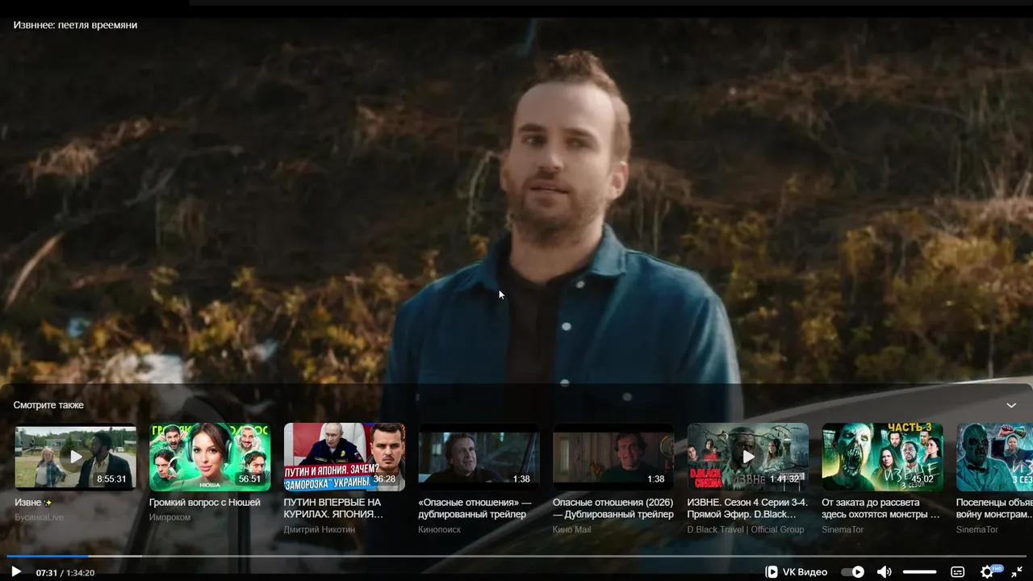The width and height of the screenshot is (1033, 581).
Task: Visit the D.Black Travel | Official Group channel
Action: 746,529
